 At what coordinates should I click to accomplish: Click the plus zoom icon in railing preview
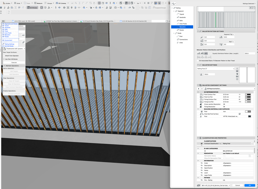(251, 8)
